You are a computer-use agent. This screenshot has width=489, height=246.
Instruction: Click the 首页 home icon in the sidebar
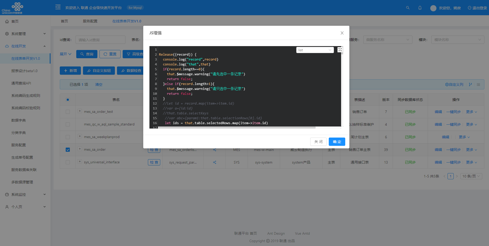[x=7, y=21]
